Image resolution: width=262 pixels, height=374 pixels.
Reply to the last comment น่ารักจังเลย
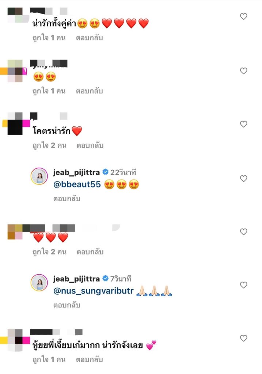pos(89,359)
